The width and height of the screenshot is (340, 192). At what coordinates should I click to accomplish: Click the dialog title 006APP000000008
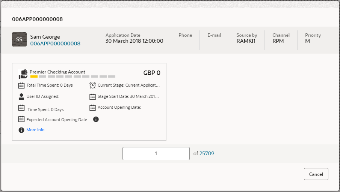(x=37, y=19)
